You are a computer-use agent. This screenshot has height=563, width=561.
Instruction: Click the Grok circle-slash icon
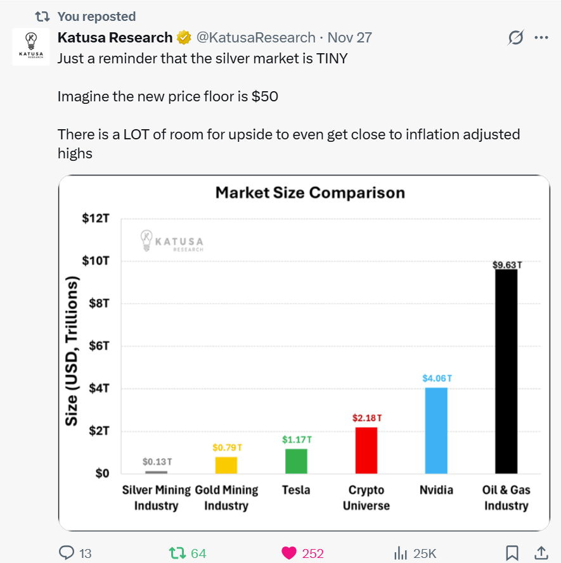pyautogui.click(x=516, y=38)
